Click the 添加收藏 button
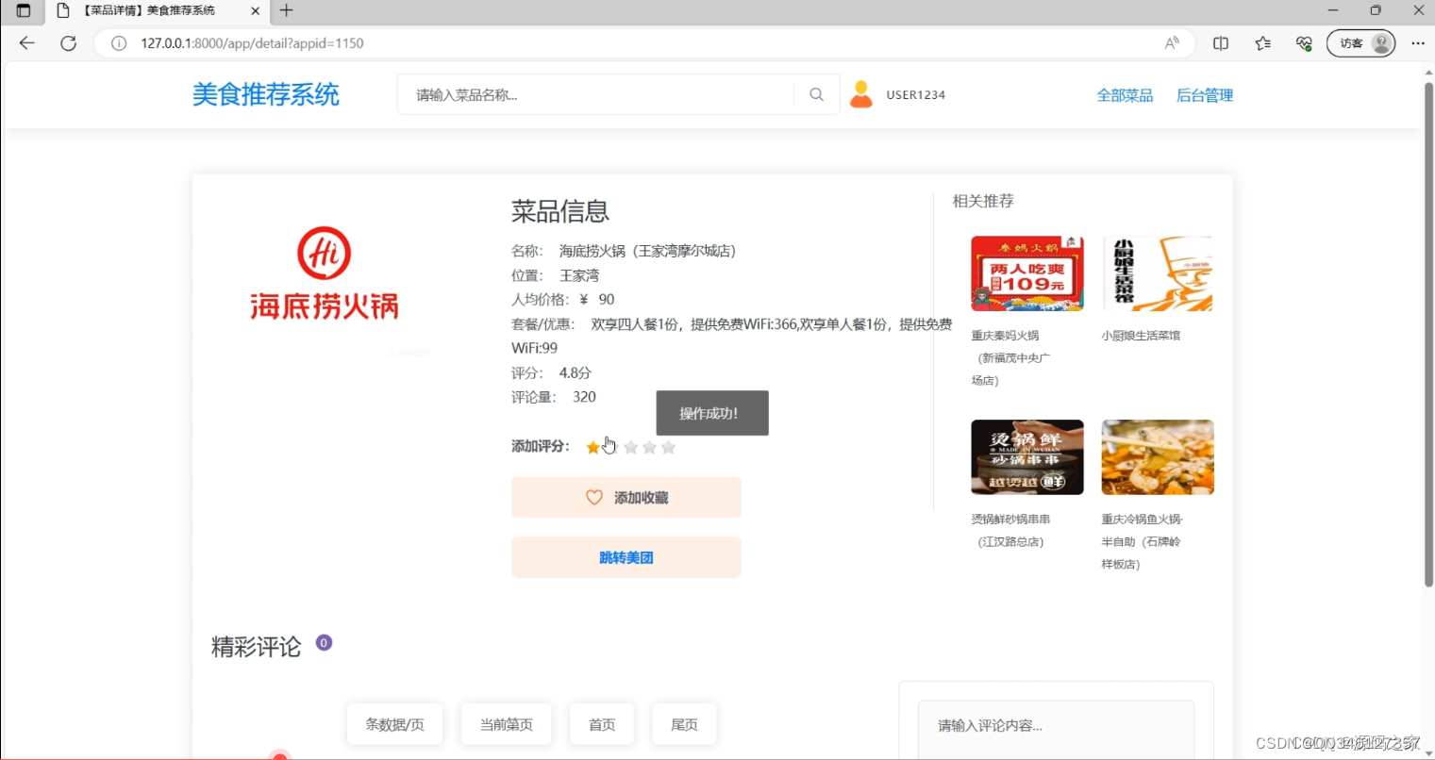 pos(626,497)
